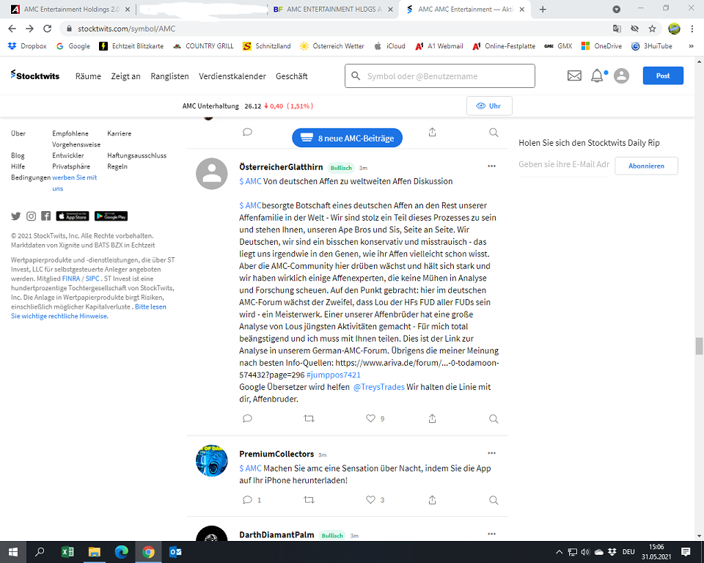
Task: Open the werben Sie mit uns link
Action: (75, 183)
